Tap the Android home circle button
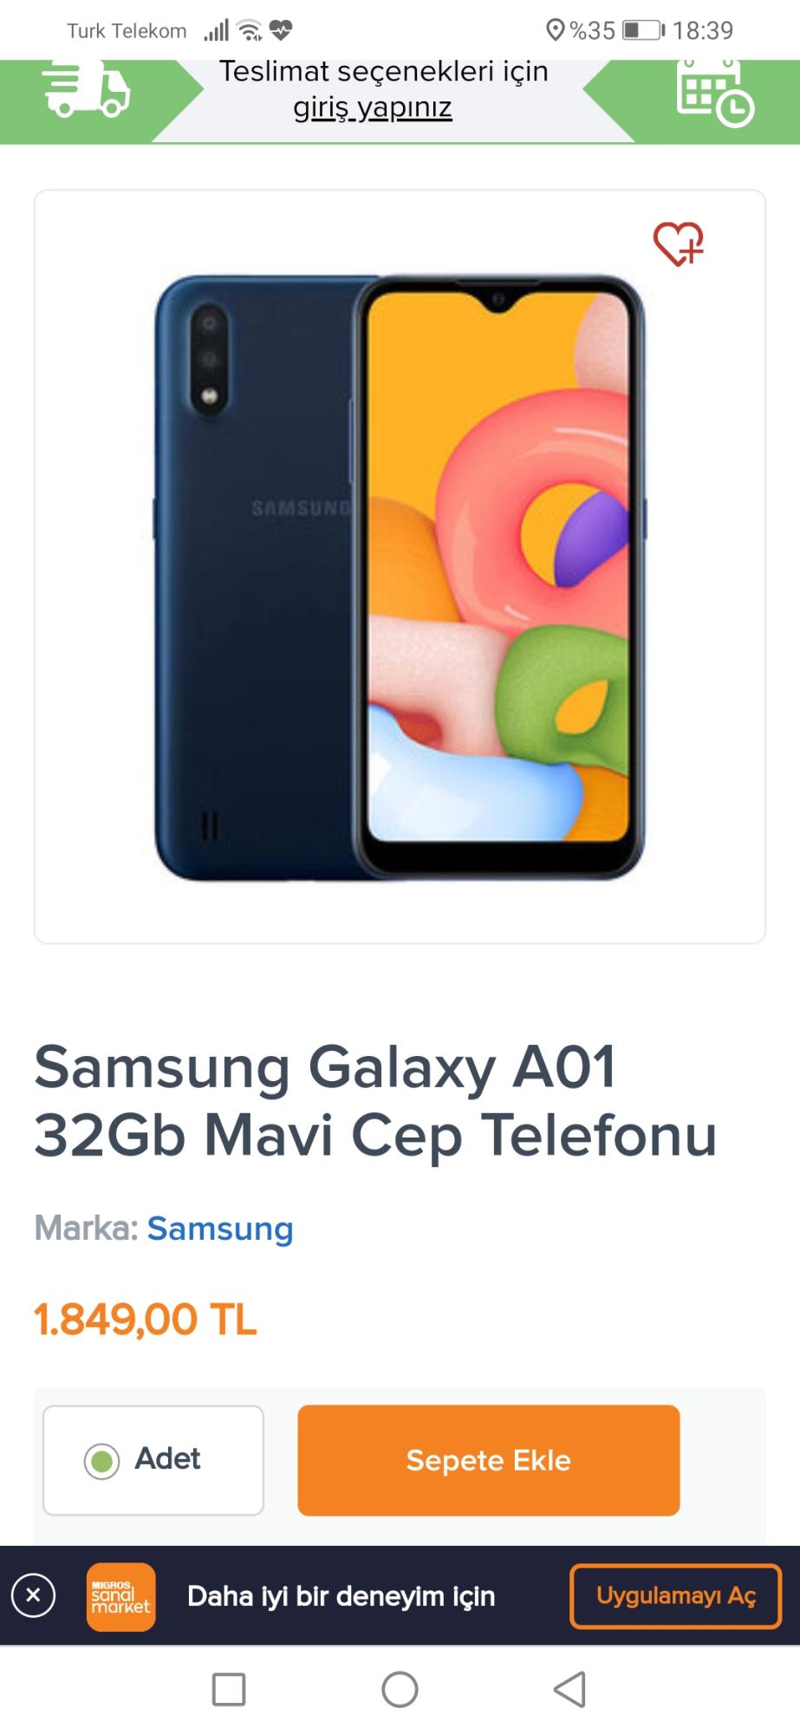 400,1689
